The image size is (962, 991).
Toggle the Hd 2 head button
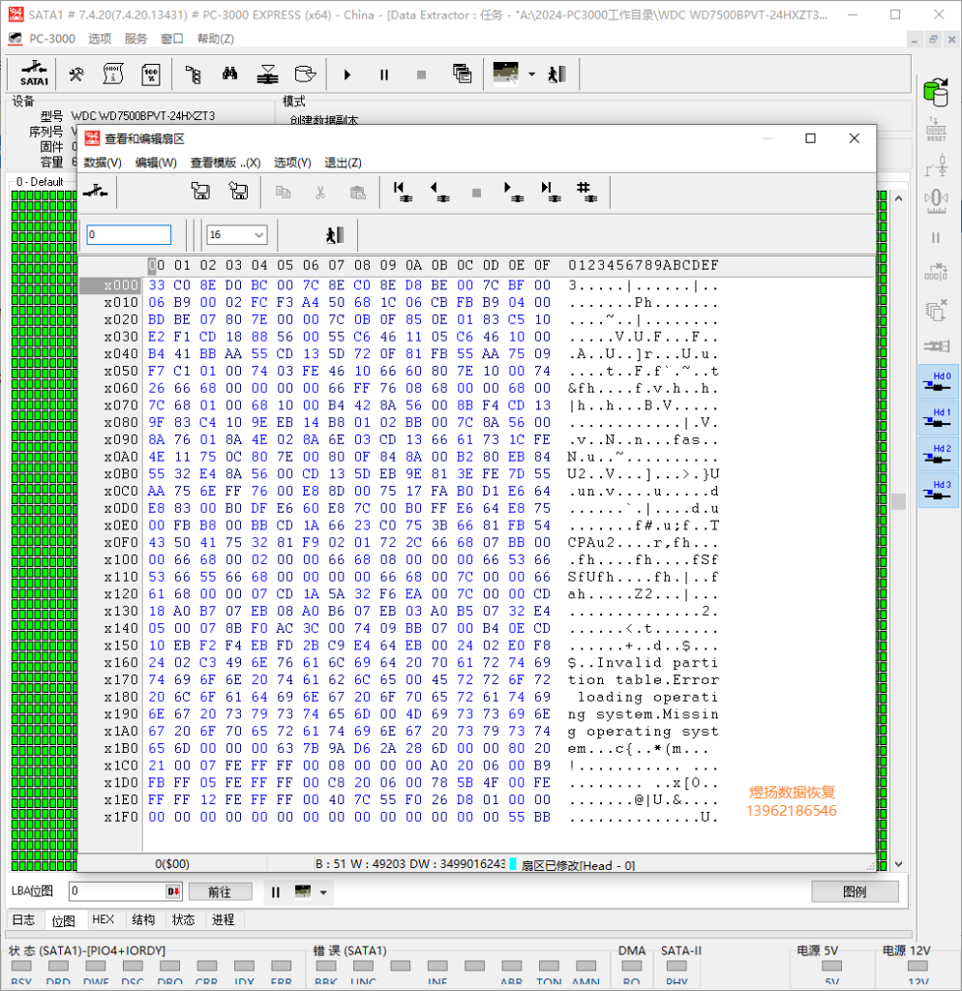pyautogui.click(x=938, y=454)
